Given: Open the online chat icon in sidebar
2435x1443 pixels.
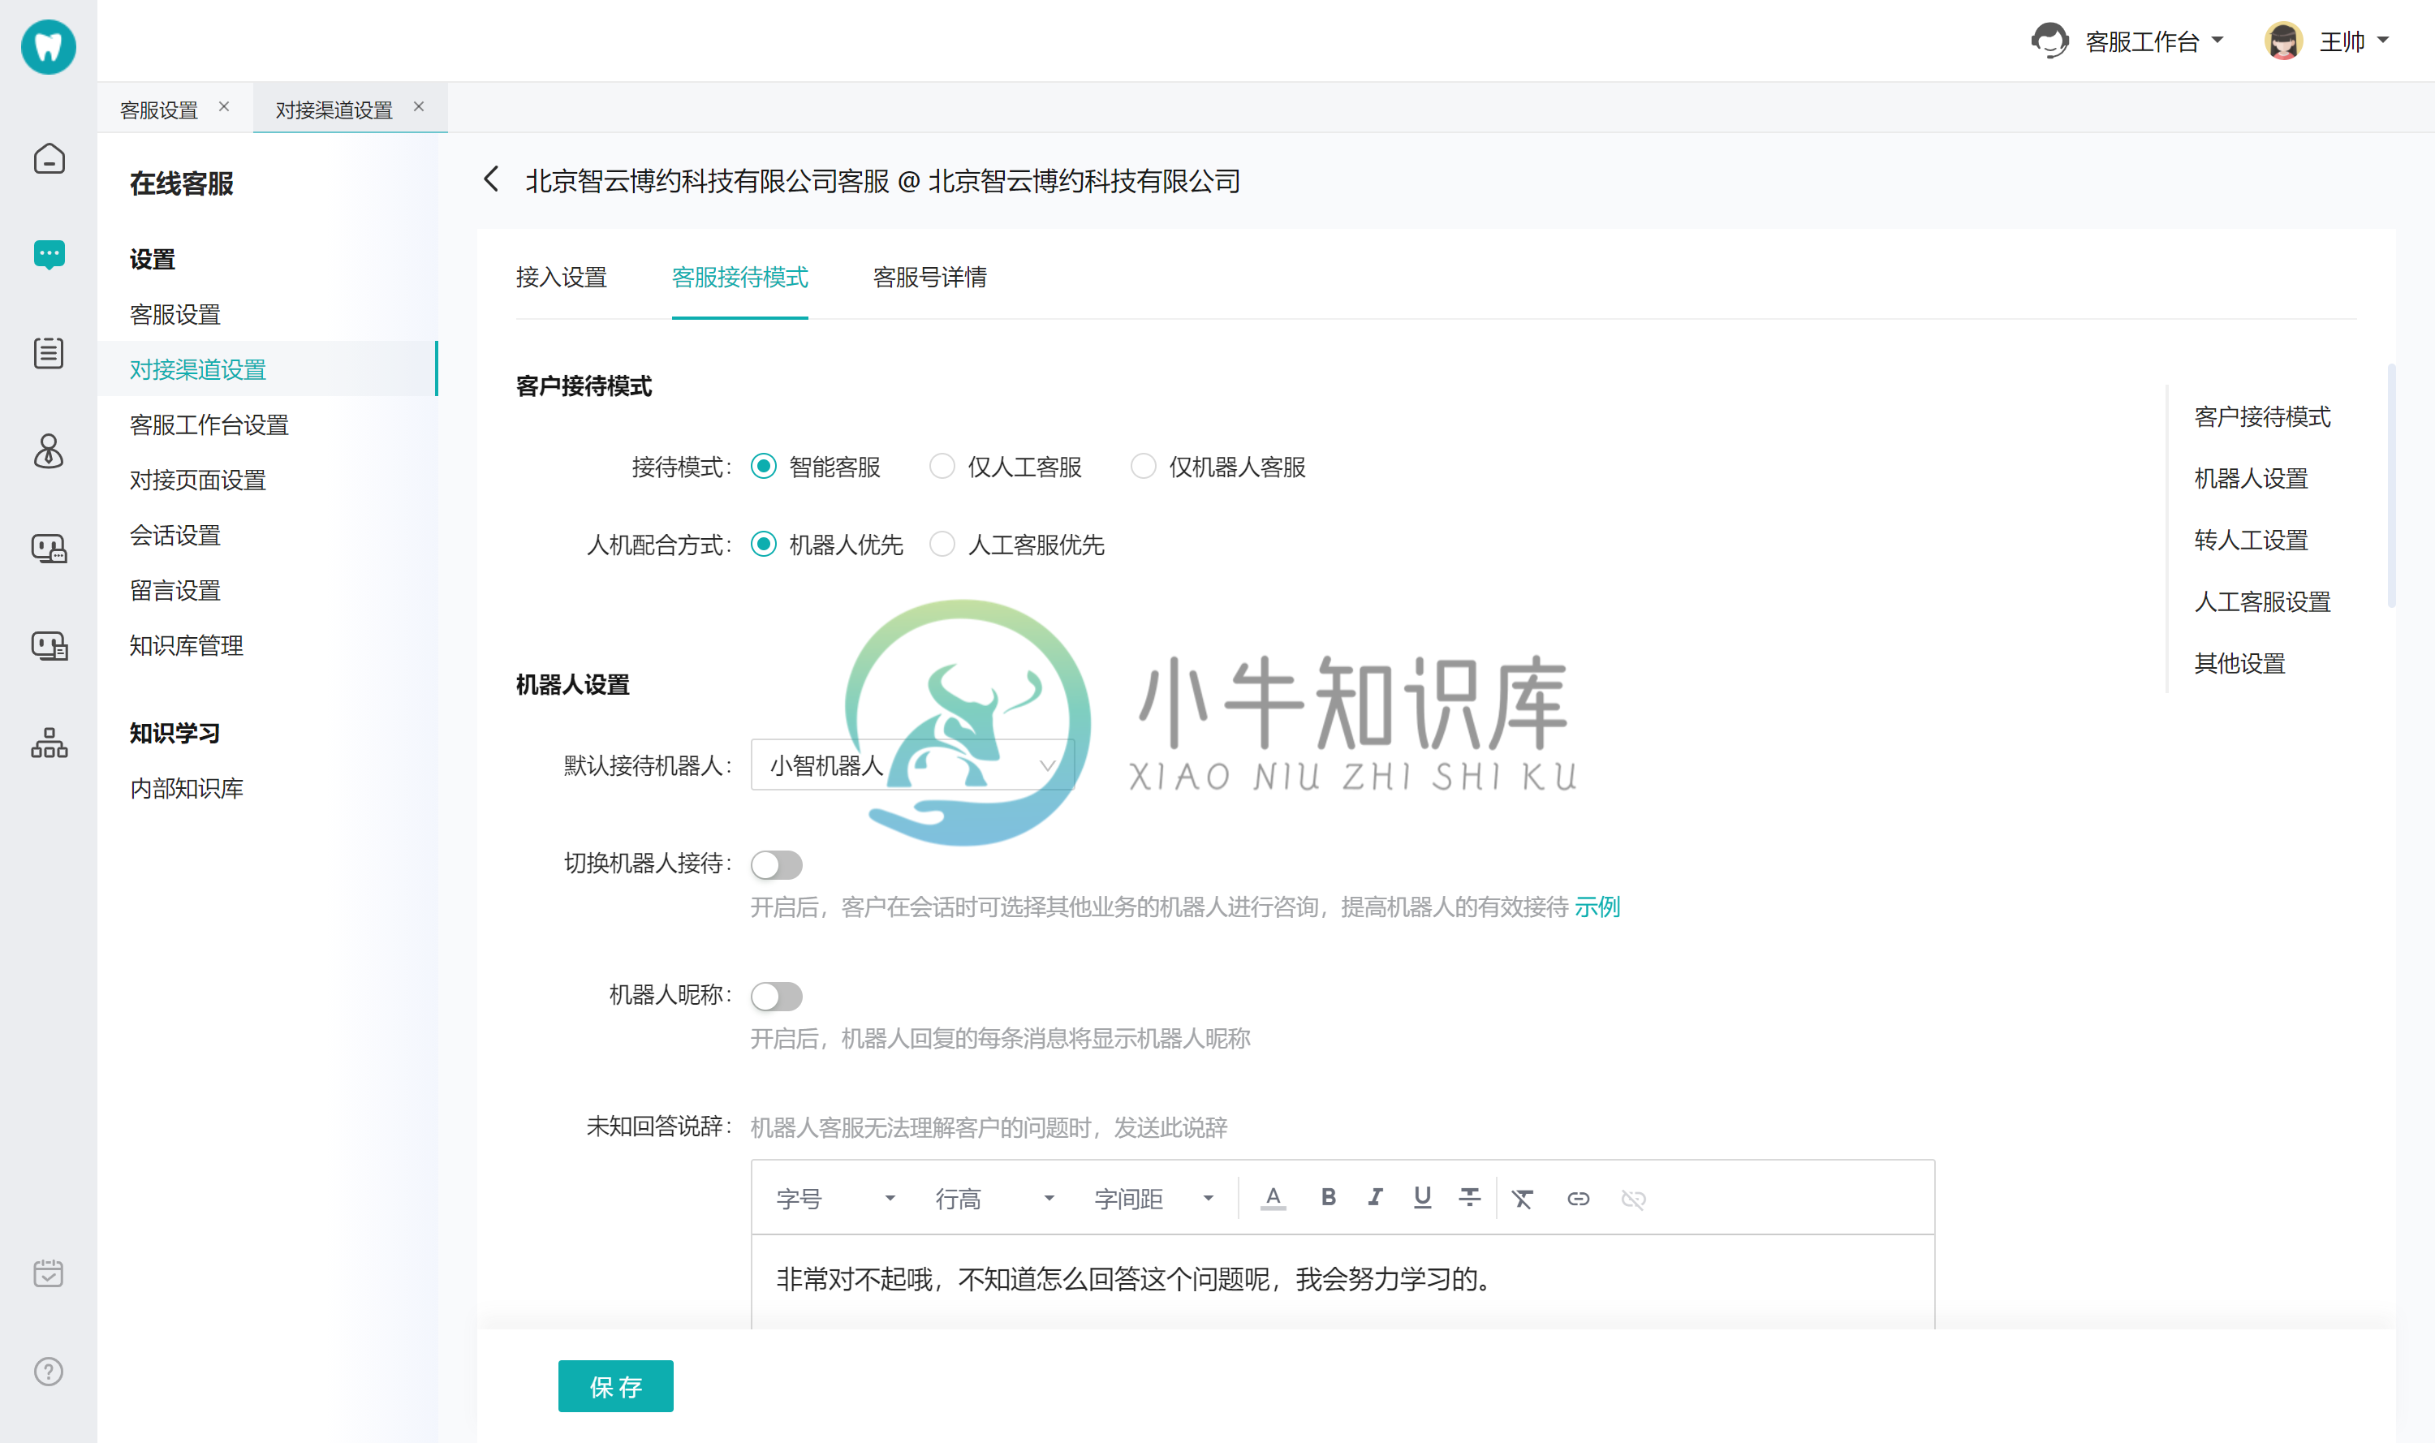Looking at the screenshot, I should 49,255.
